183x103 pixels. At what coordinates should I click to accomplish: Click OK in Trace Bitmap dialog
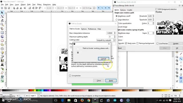177,48
